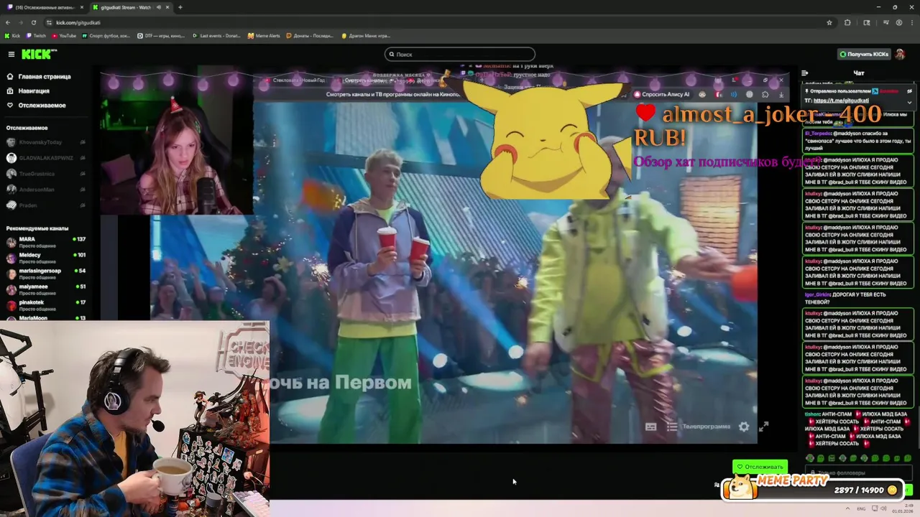
Task: View site information icon in address bar
Action: [48, 22]
